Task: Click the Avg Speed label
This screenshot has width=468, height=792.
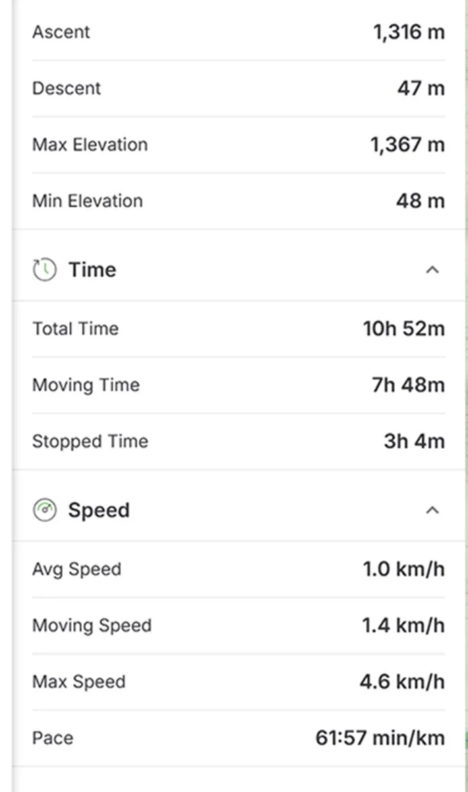Action: tap(76, 569)
